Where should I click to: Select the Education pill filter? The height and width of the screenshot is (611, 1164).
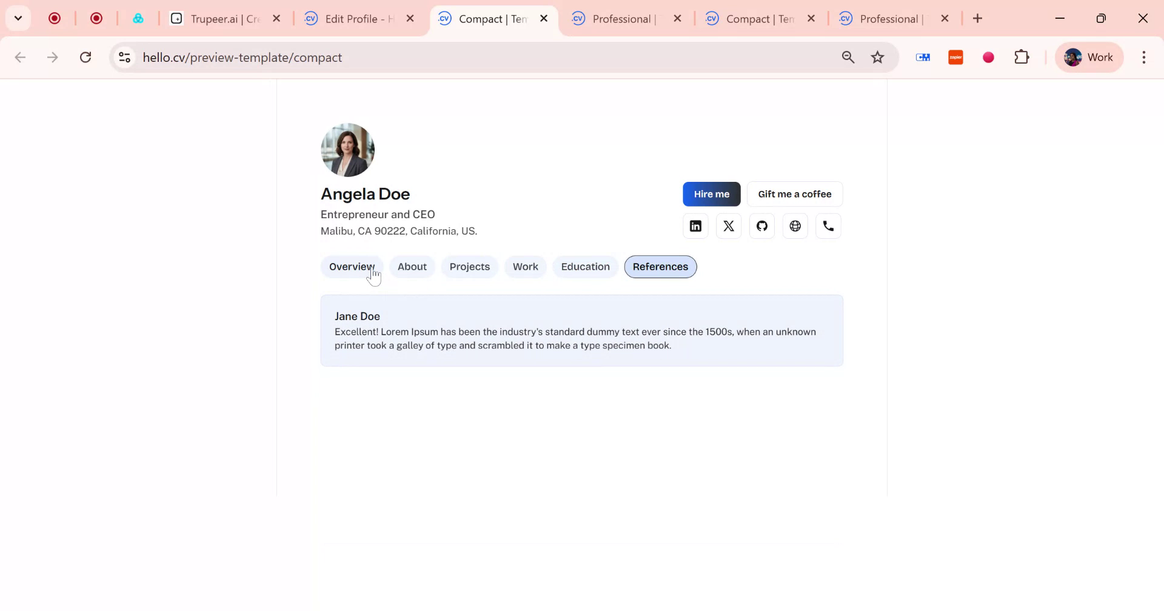584,267
